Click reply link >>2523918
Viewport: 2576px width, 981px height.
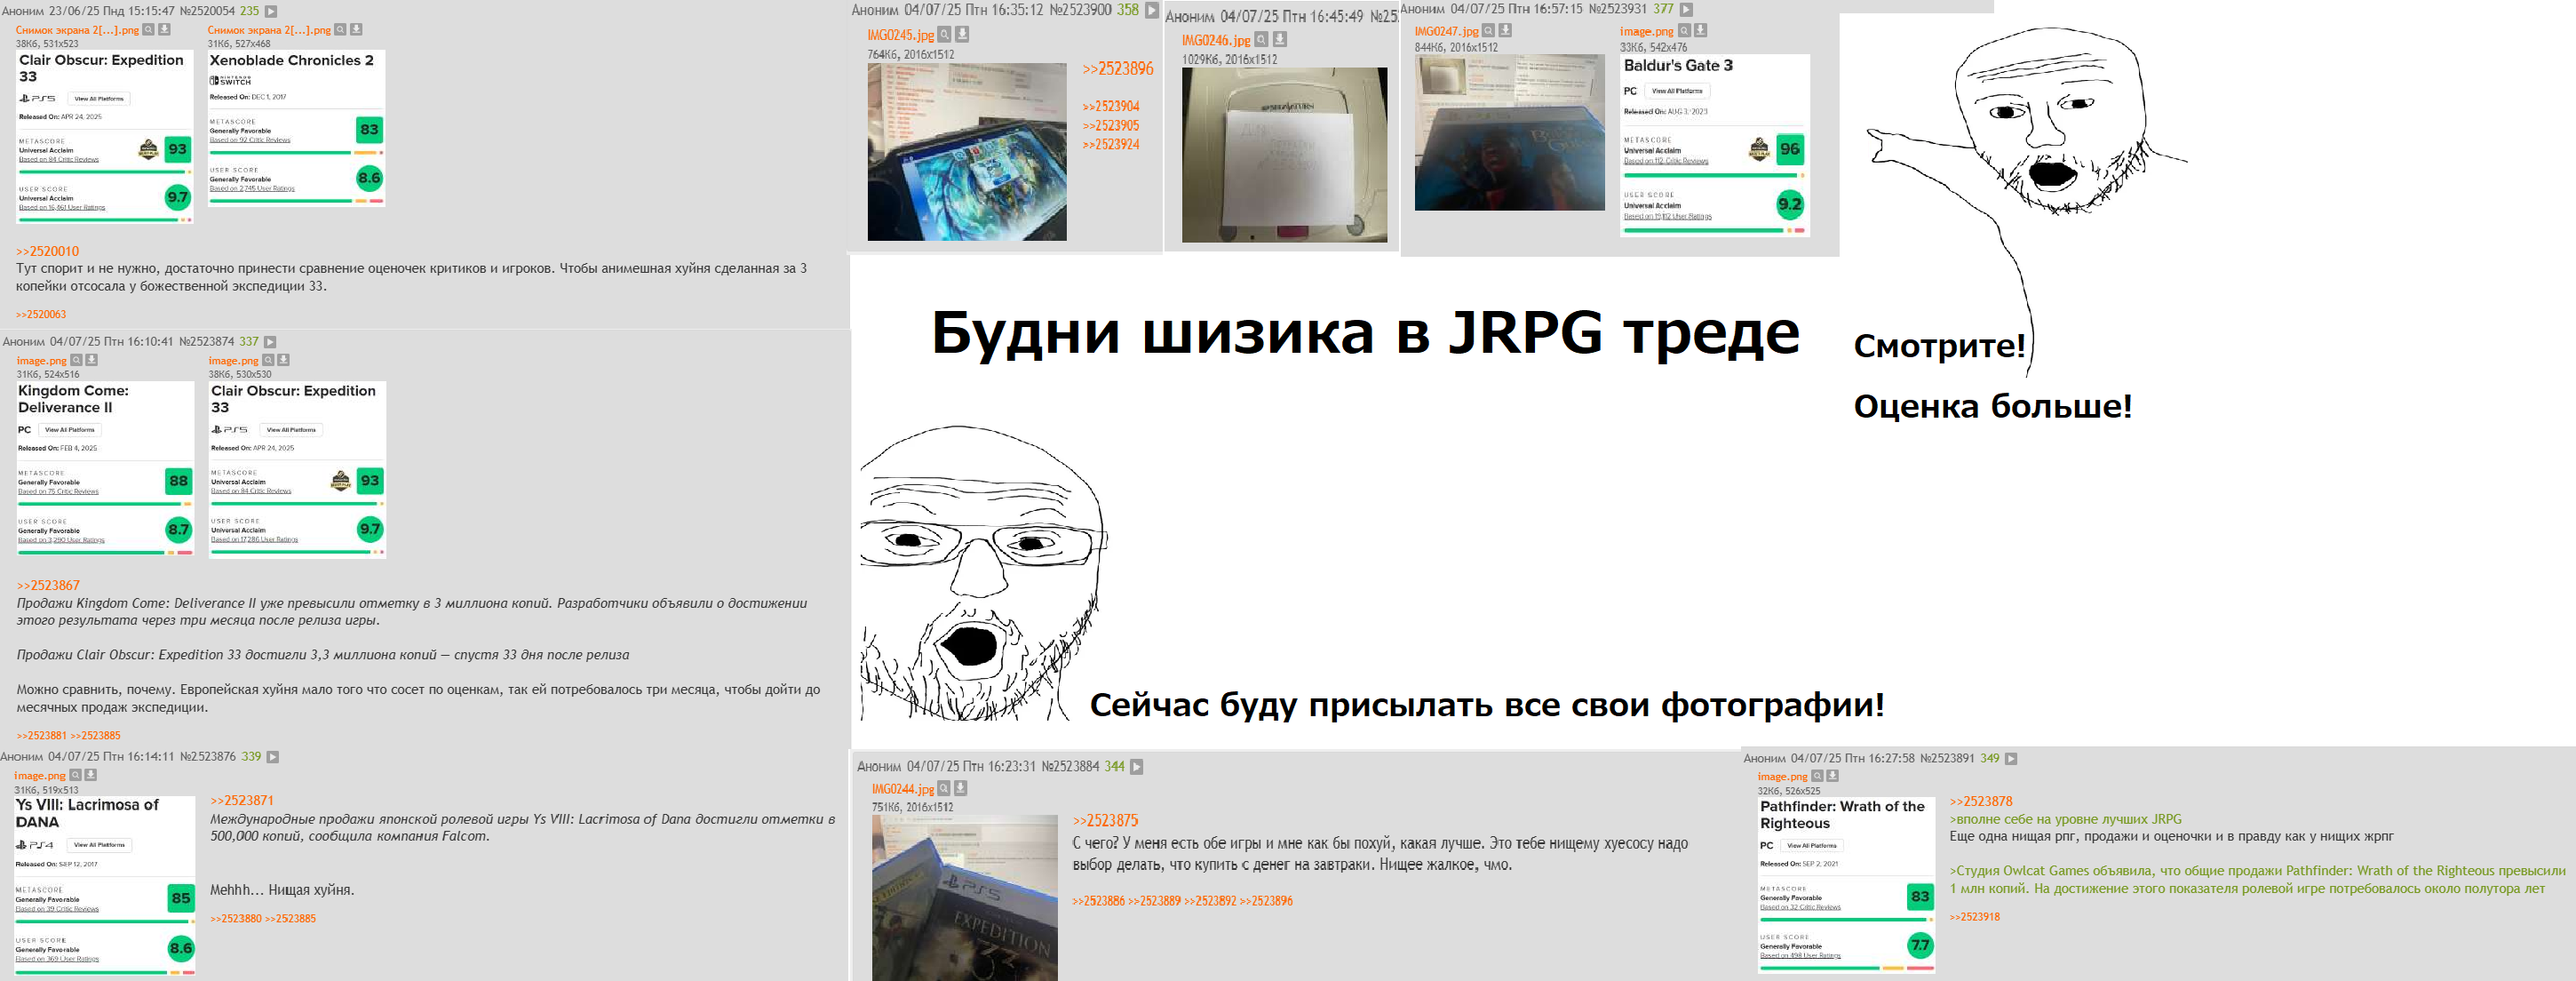point(1974,917)
